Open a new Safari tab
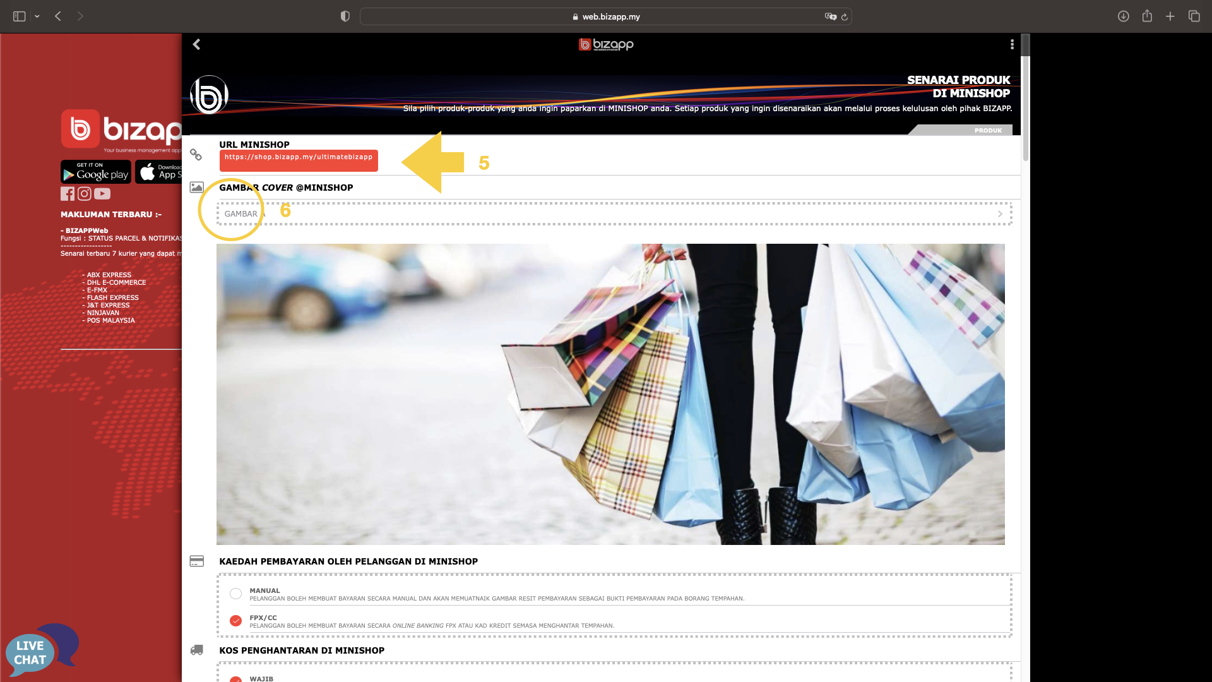This screenshot has width=1212, height=682. 1170,16
